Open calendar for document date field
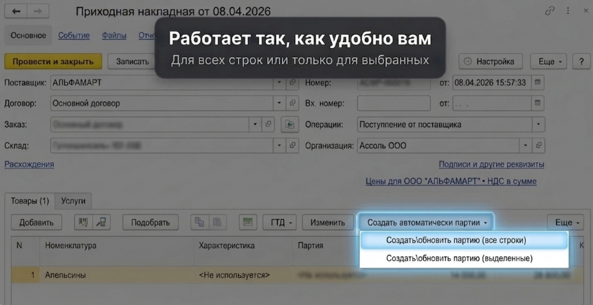Viewport: 593px width, 305px height. 538,82
